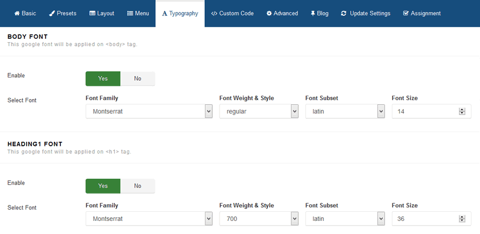The image size is (480, 234).
Task: Open Heading1 Font Weight 700 dropdown
Action: coord(259,219)
